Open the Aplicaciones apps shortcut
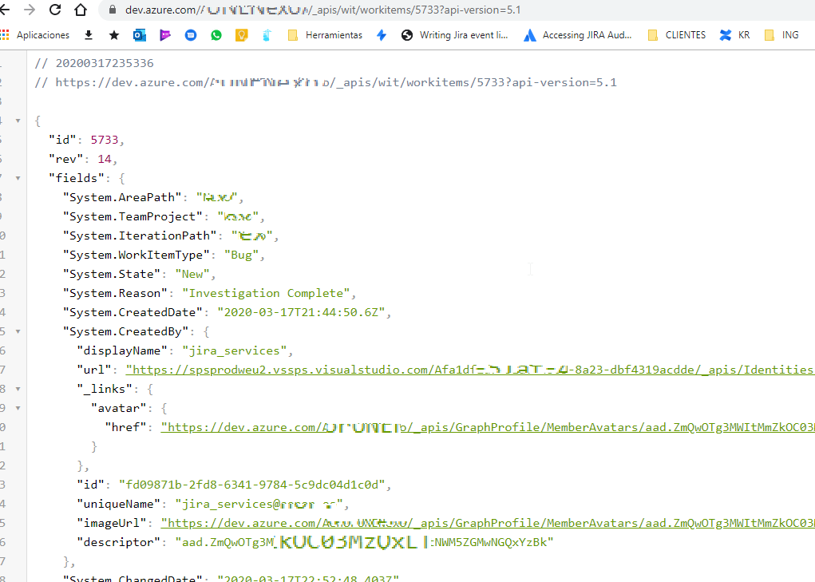815x582 pixels. 35,35
